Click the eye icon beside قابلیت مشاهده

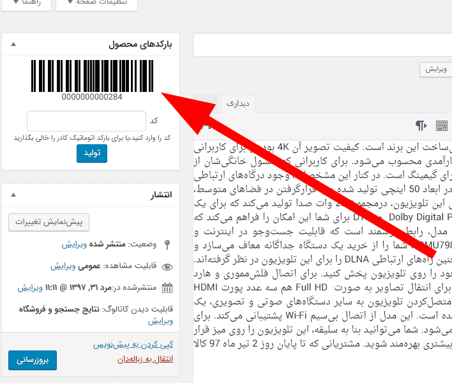167,267
